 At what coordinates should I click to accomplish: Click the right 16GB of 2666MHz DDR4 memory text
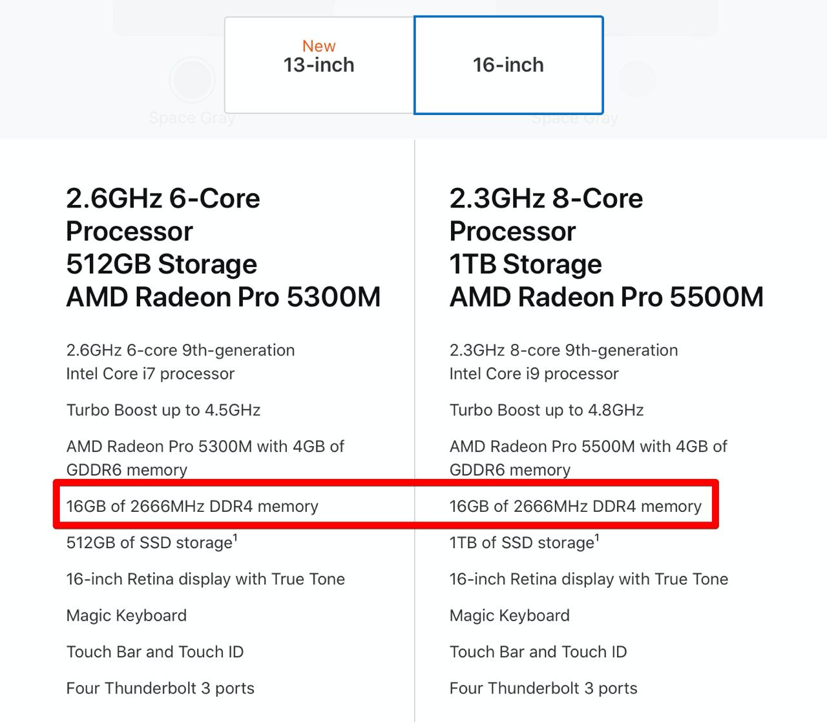tap(575, 506)
